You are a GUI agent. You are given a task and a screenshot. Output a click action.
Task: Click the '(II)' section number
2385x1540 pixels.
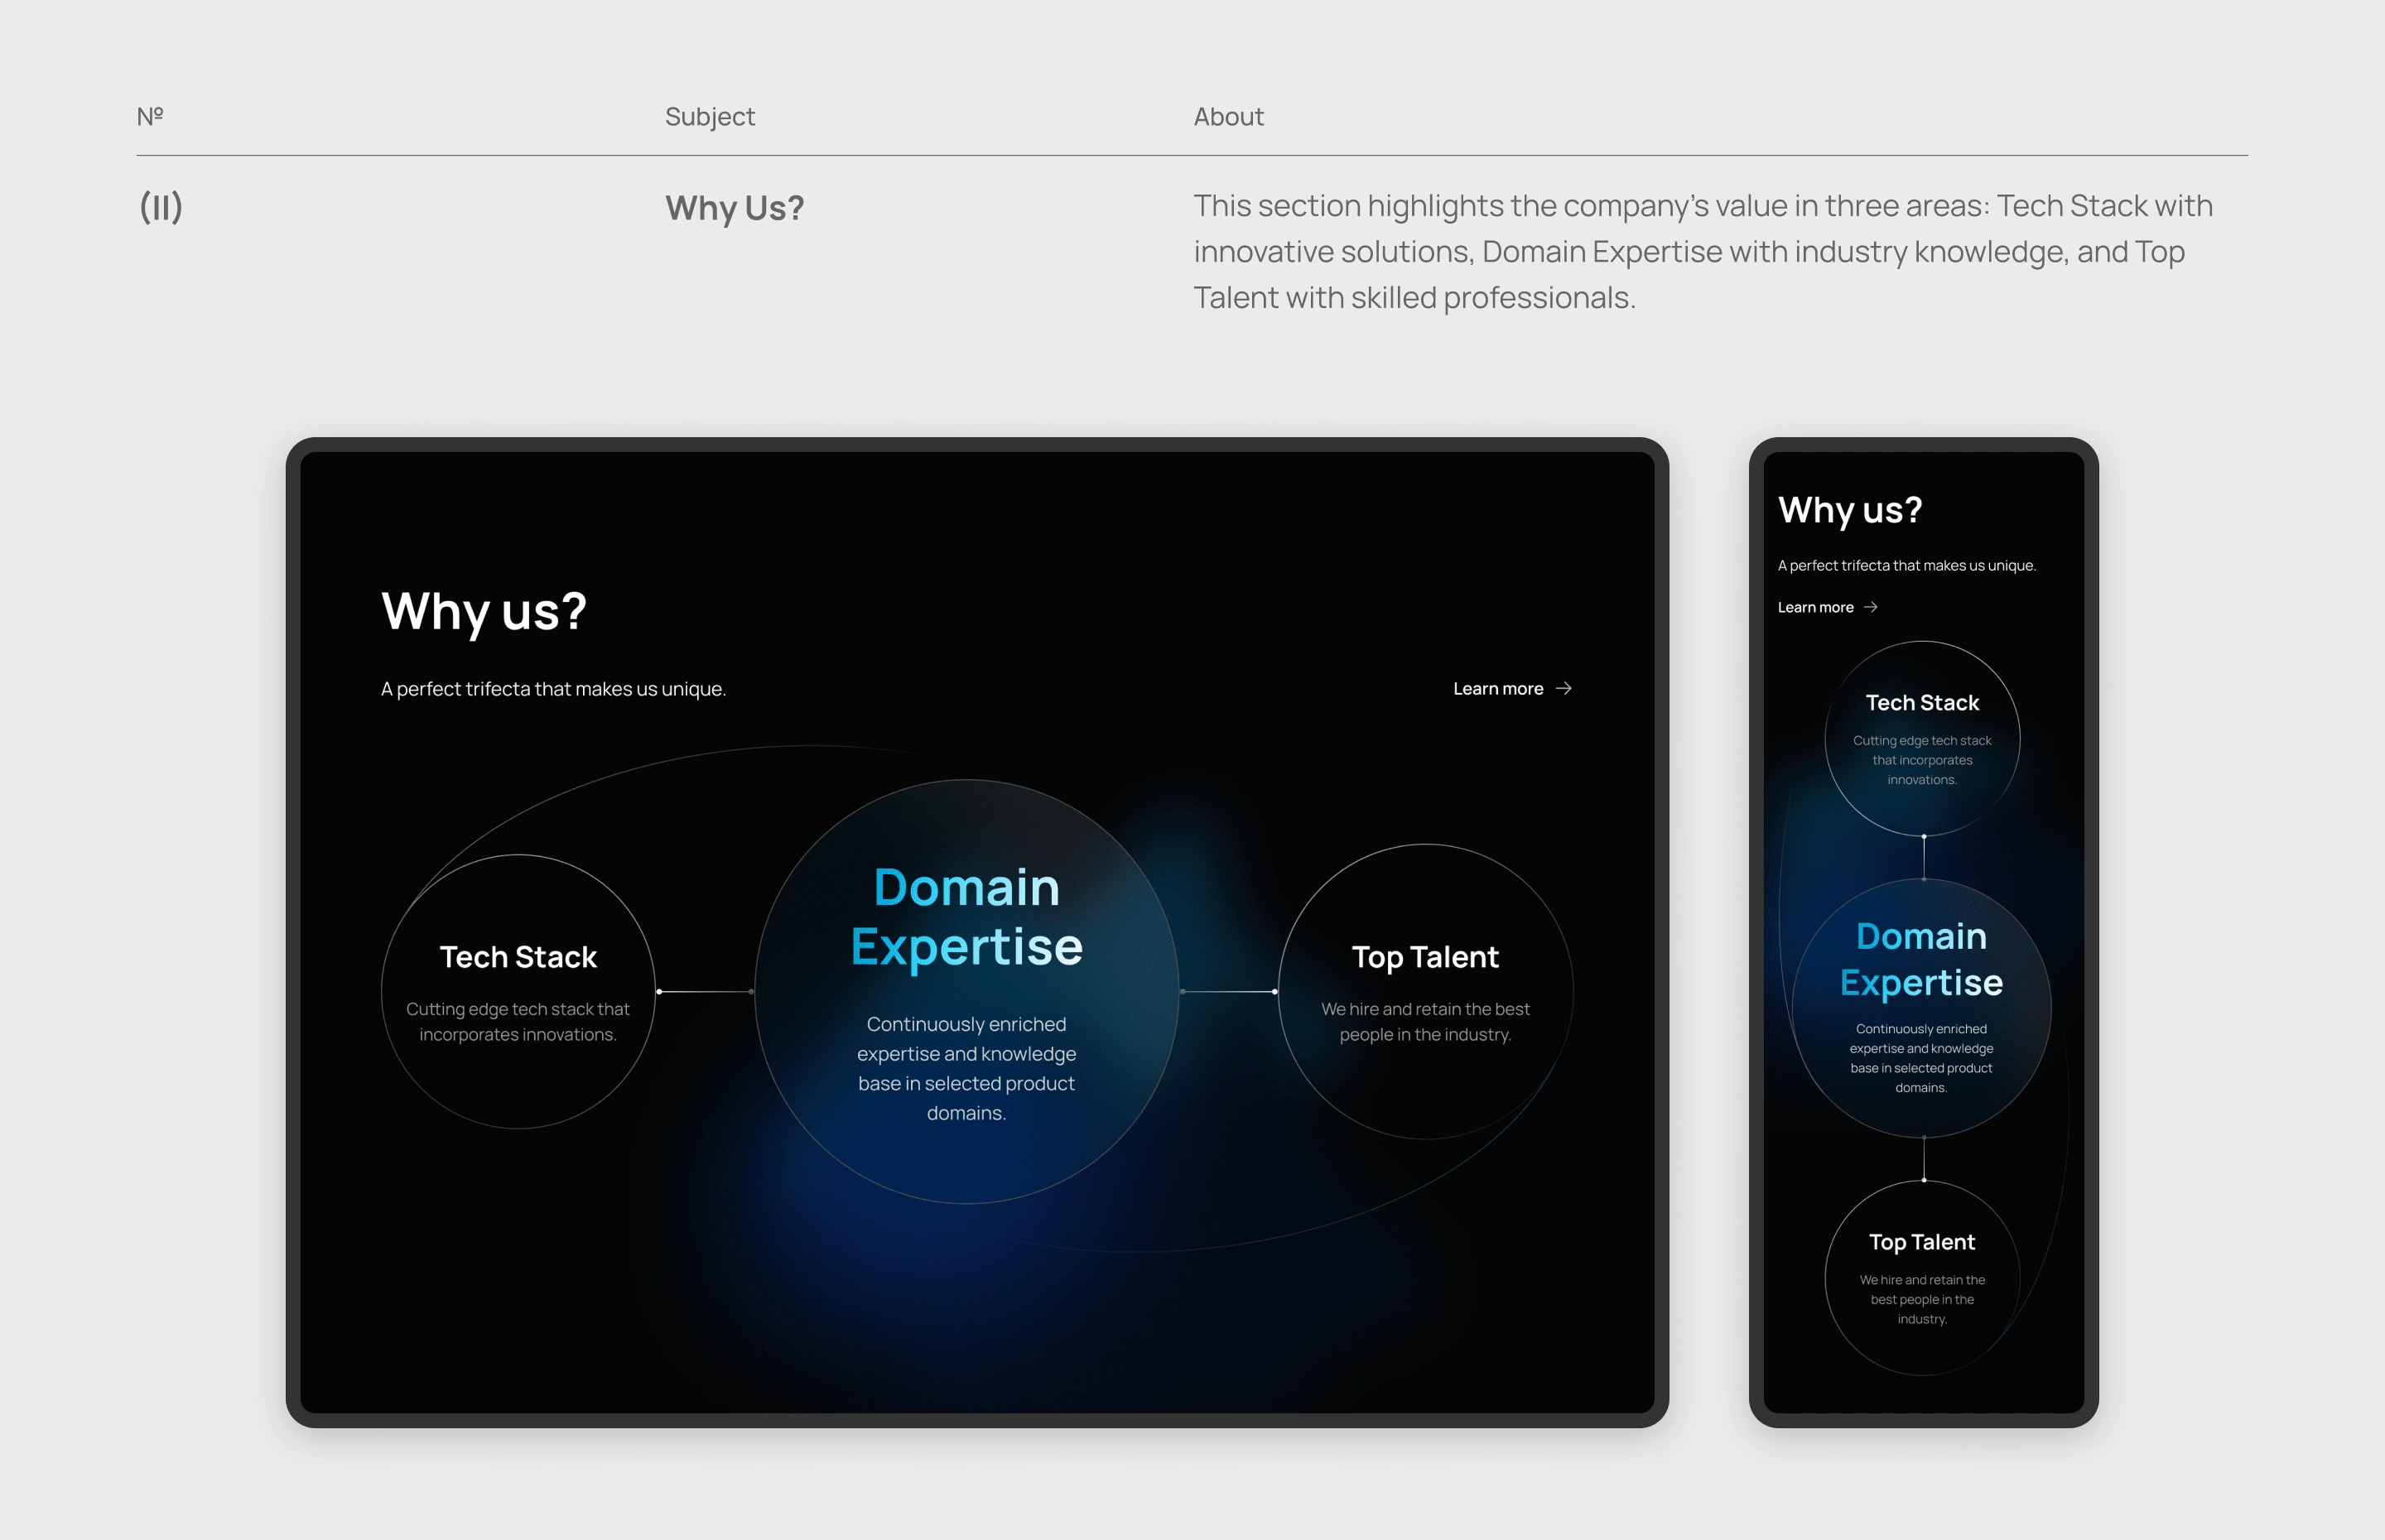[160, 207]
